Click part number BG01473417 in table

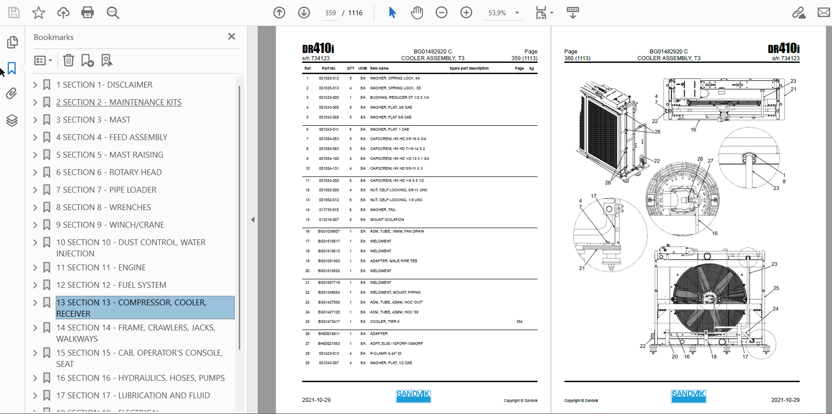pyautogui.click(x=329, y=322)
